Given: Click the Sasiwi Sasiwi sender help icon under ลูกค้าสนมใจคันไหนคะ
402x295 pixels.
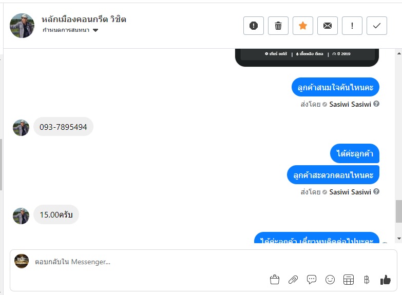Looking at the screenshot, I should coord(376,104).
